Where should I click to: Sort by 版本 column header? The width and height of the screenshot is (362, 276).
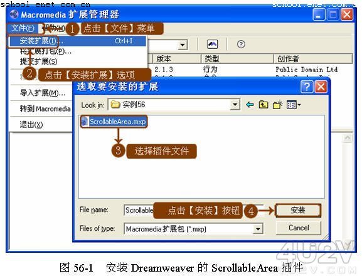tap(177, 59)
